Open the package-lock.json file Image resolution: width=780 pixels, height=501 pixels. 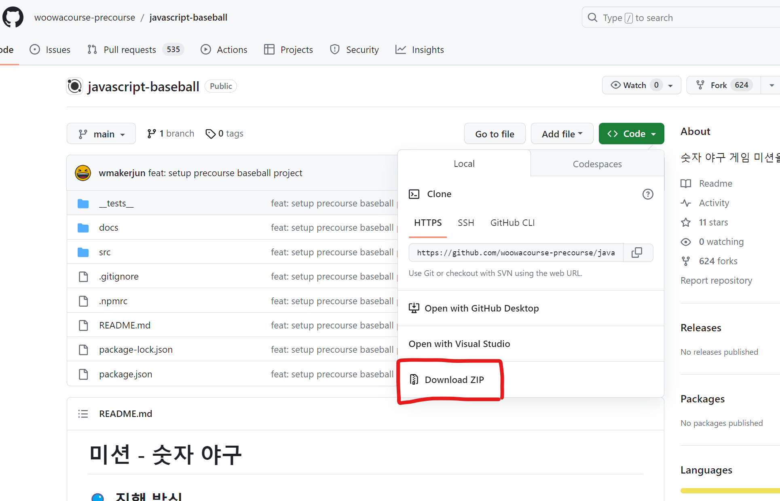tap(136, 349)
